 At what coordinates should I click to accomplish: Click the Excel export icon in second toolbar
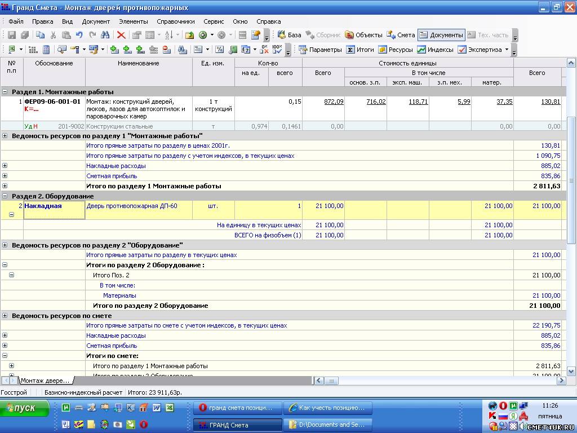pyautogui.click(x=12, y=50)
